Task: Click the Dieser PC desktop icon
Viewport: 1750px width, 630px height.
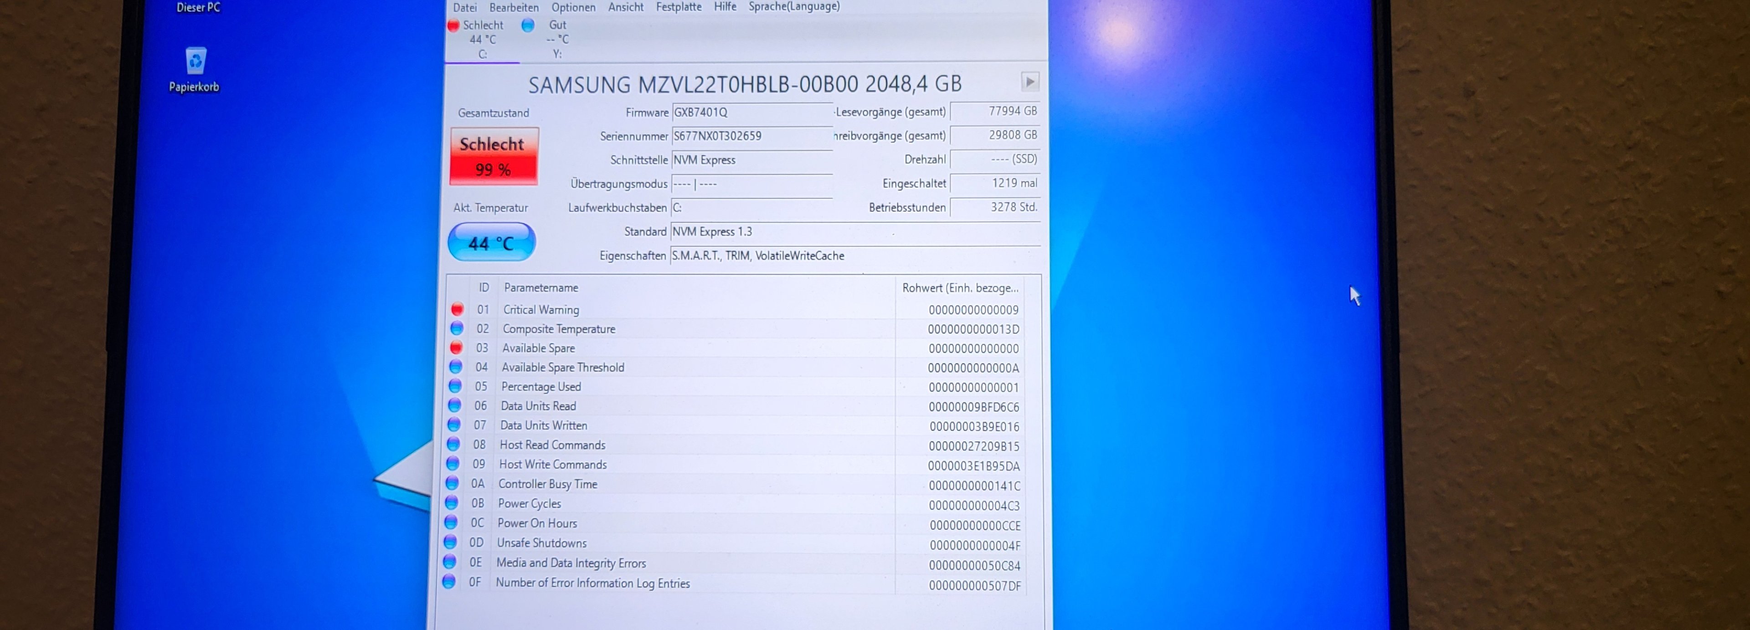Action: click(x=198, y=7)
